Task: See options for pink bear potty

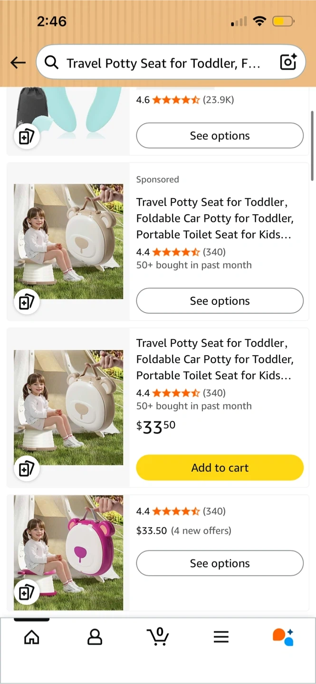Action: (x=220, y=563)
